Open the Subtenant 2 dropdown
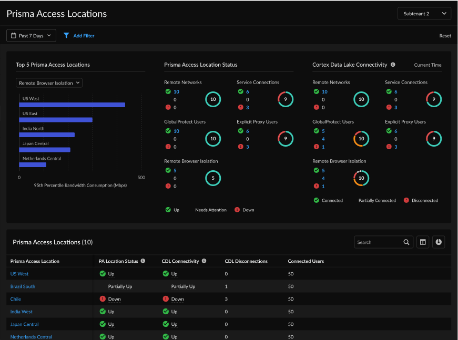This screenshot has width=458, height=340. click(x=424, y=14)
